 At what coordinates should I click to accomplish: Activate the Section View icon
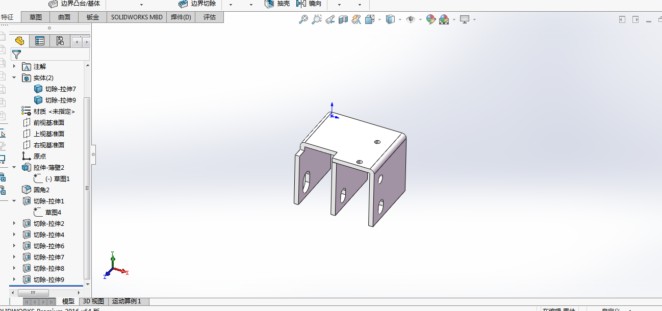[343, 19]
